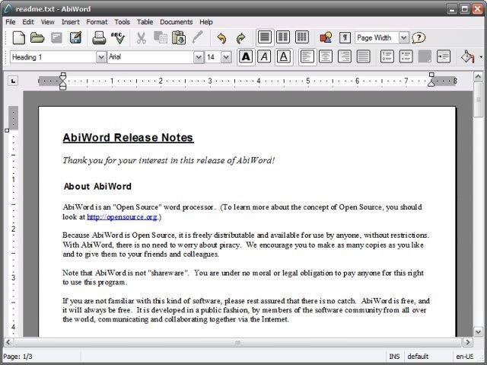Open the Table menu
The width and height of the screenshot is (487, 365).
(145, 22)
